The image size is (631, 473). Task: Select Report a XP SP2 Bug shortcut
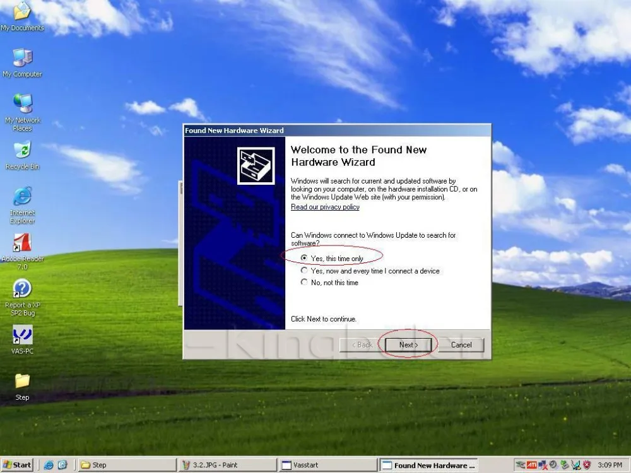point(22,298)
